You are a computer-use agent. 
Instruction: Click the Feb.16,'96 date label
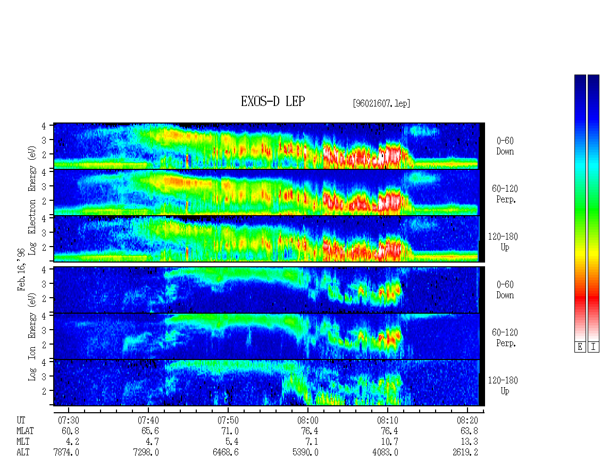point(21,269)
